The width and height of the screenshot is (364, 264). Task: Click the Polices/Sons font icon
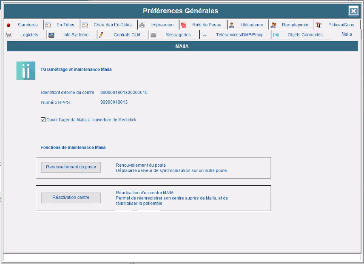(318, 25)
